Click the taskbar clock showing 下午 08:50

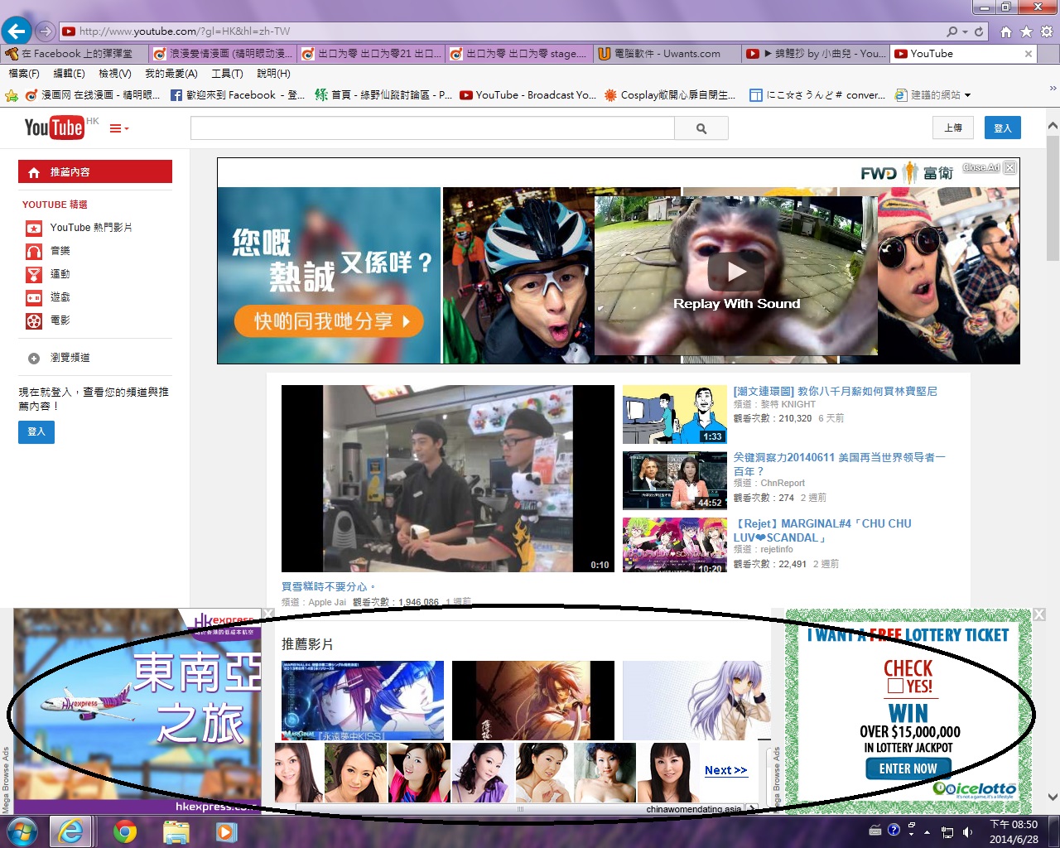pos(1014,831)
